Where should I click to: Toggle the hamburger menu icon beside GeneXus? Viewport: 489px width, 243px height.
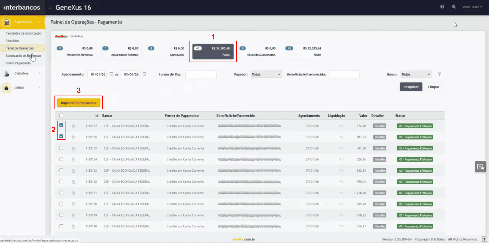click(50, 7)
